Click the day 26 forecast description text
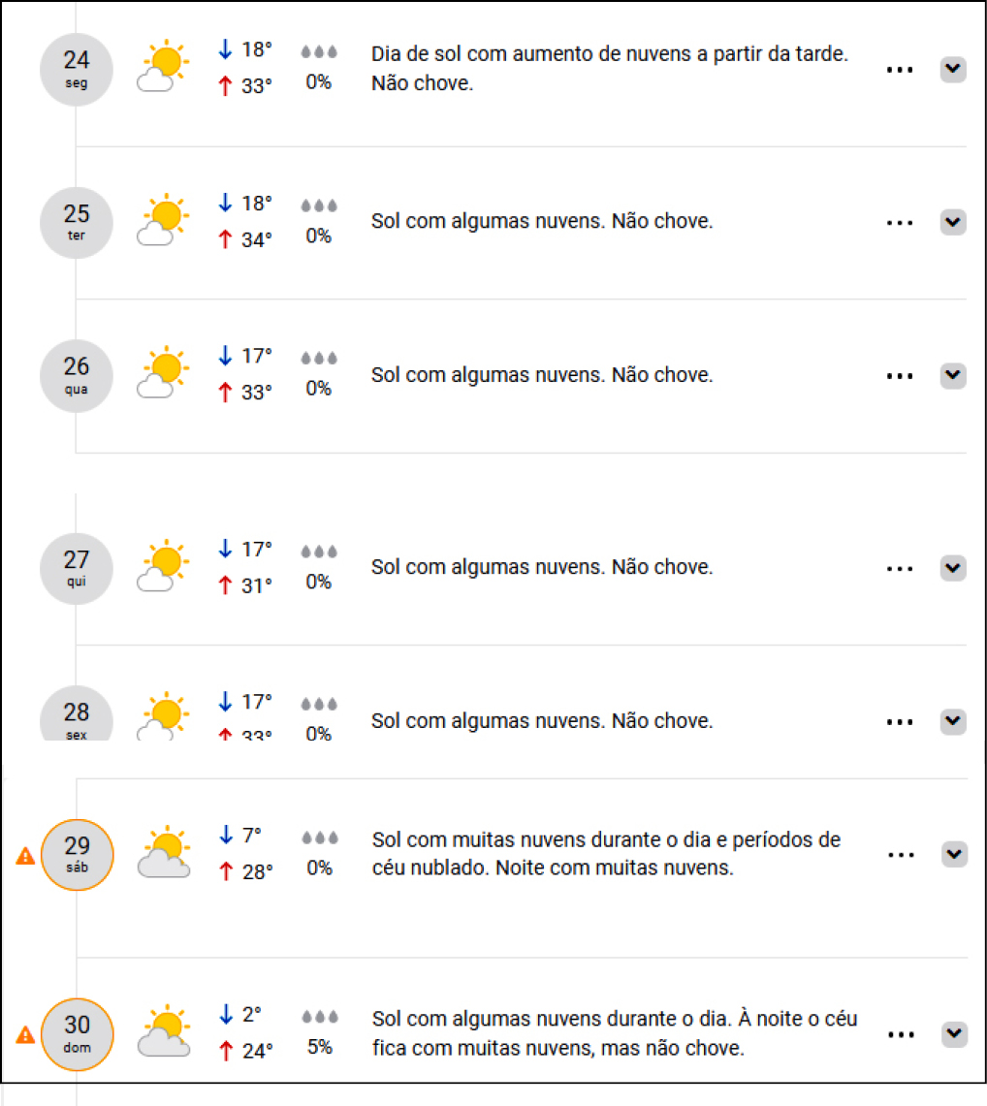 click(x=542, y=375)
